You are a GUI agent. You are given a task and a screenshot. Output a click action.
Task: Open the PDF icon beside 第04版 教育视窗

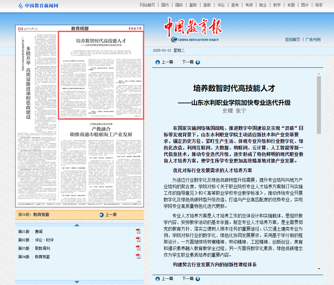click(138, 256)
